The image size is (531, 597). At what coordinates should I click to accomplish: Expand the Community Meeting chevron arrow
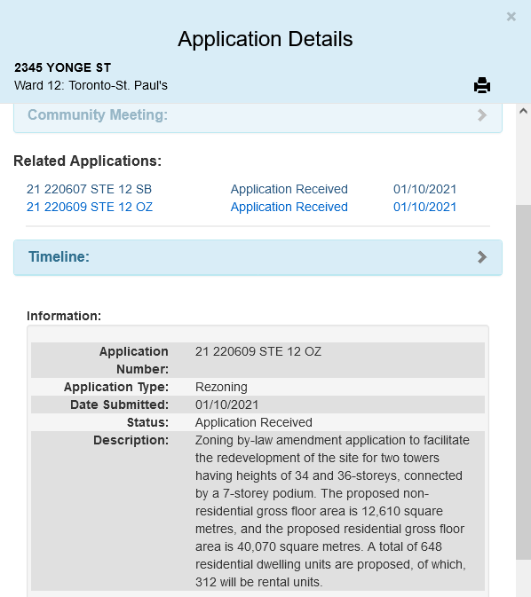[482, 115]
